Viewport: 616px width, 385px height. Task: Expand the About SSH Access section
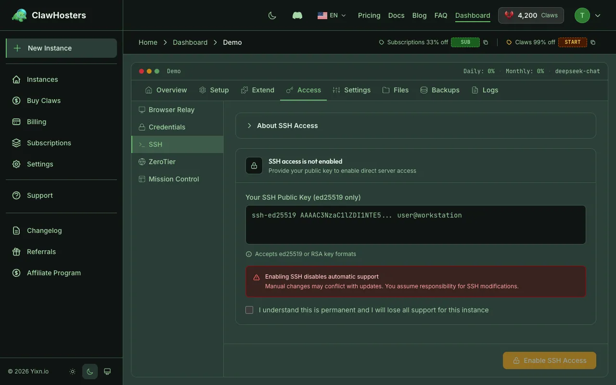click(x=287, y=126)
